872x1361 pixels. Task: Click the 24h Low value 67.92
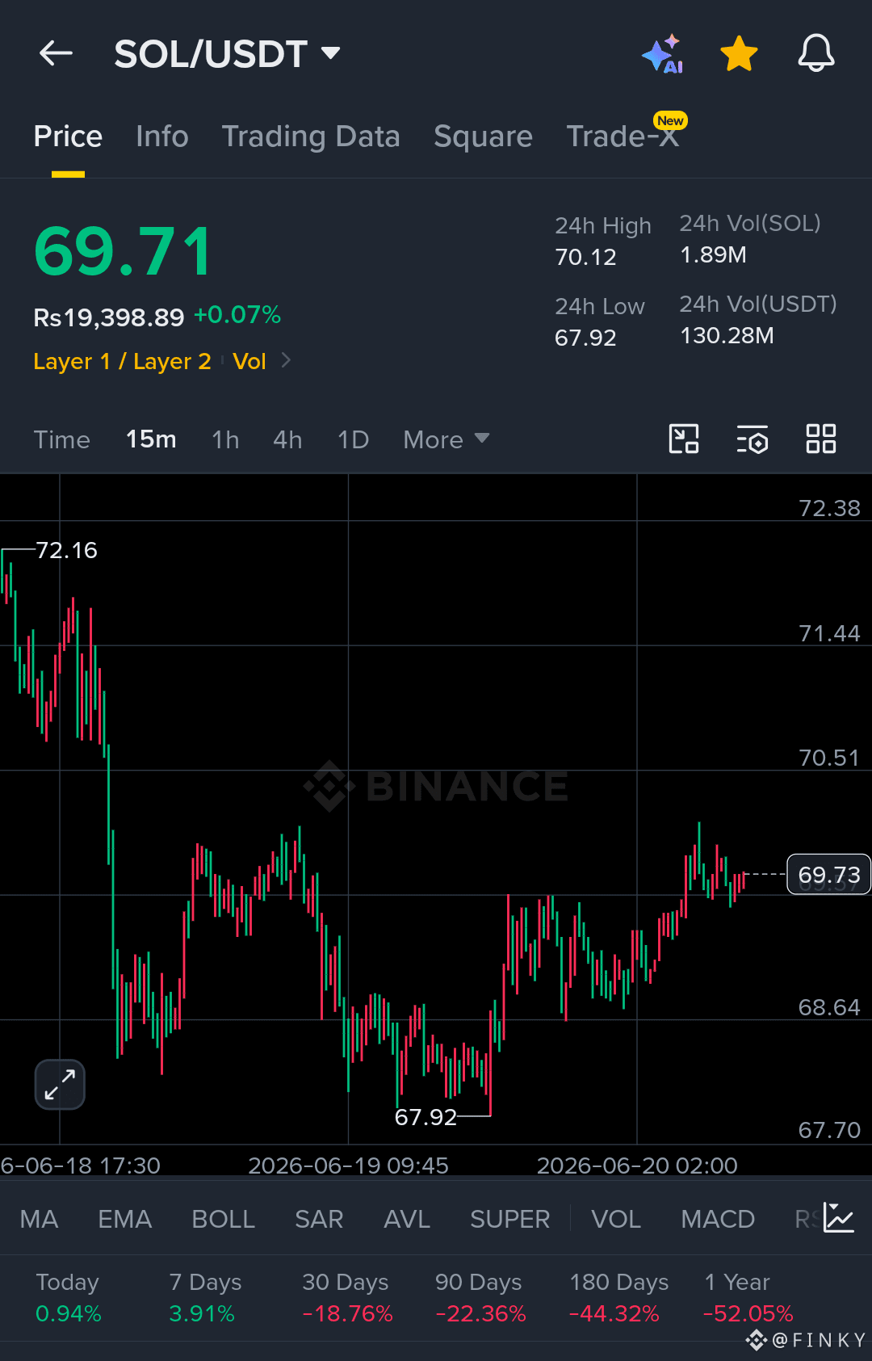(585, 338)
